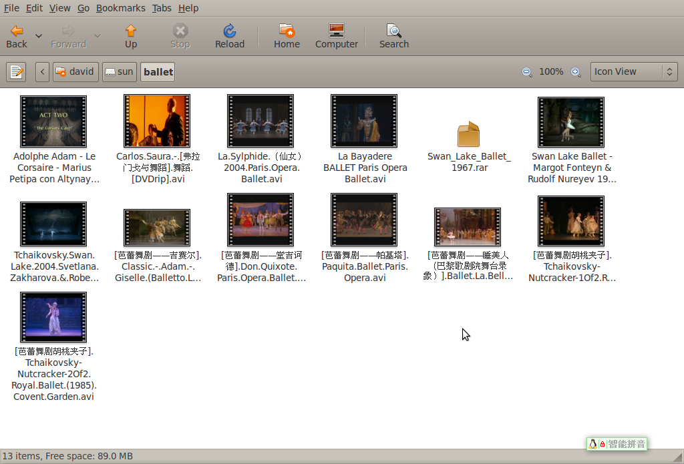Toggle text-based location bar edit icon
Viewport: 684px width, 464px height.
pyautogui.click(x=16, y=72)
